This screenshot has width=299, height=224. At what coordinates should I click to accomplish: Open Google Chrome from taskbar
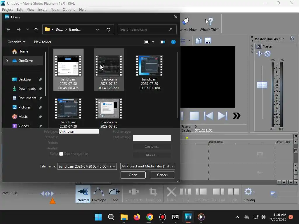click(x=150, y=217)
